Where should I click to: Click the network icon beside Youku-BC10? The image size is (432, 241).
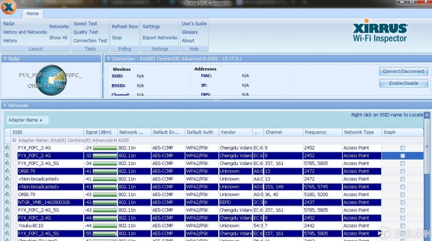click(7, 225)
